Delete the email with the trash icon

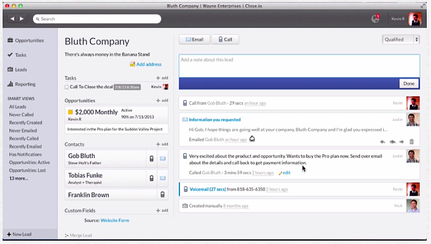(x=411, y=141)
